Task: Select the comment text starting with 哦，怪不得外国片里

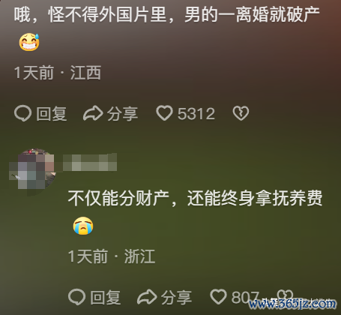Action: pos(166,14)
